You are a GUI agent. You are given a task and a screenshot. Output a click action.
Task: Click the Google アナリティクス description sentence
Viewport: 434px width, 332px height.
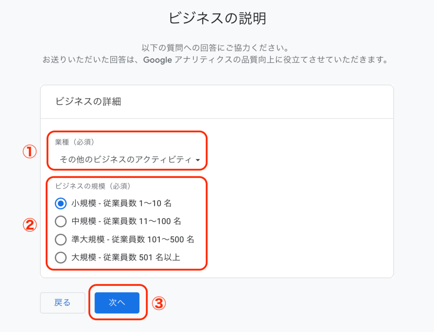click(216, 60)
